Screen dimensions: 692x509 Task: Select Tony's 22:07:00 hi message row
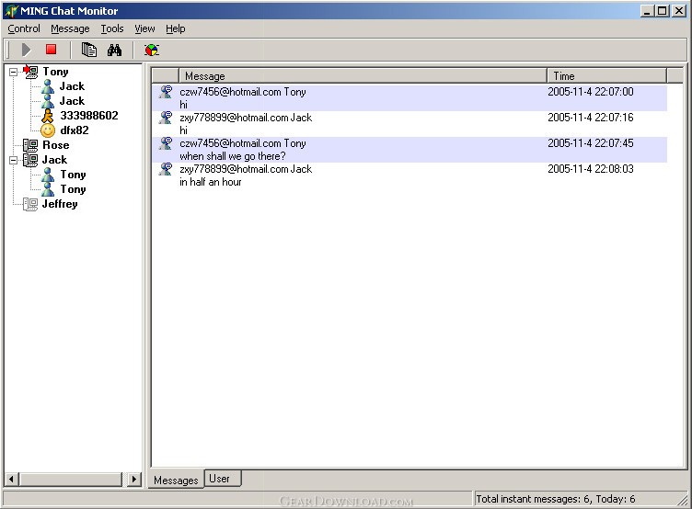[409, 98]
